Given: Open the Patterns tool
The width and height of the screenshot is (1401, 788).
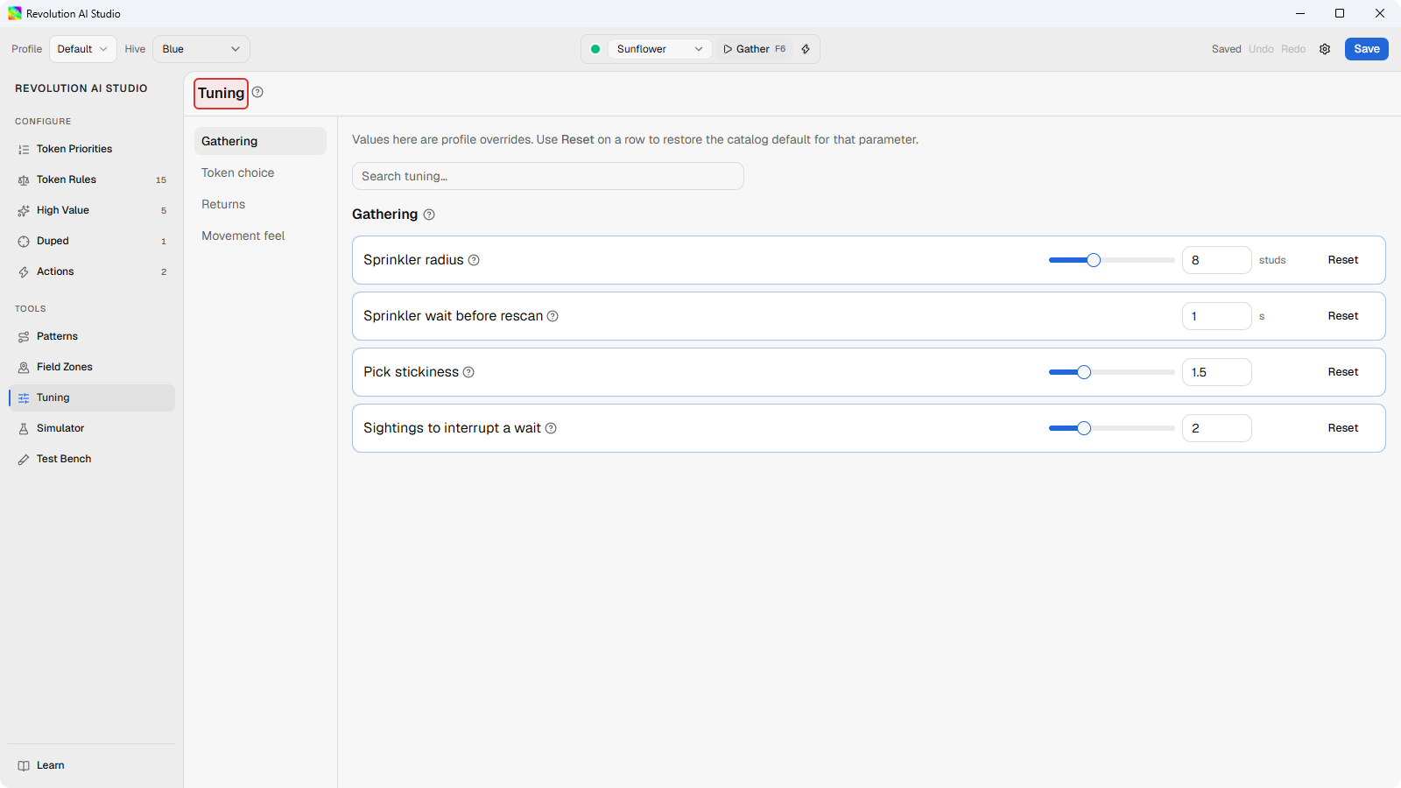Looking at the screenshot, I should (x=92, y=336).
